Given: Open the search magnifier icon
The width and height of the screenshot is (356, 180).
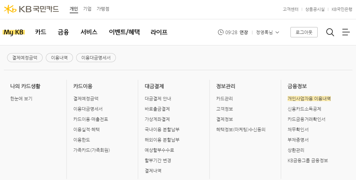Looking at the screenshot, I should [330, 32].
